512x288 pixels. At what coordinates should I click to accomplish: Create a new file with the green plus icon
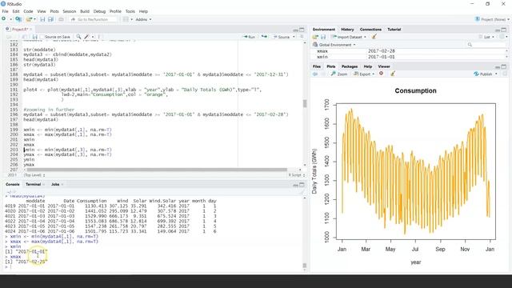tap(3, 19)
